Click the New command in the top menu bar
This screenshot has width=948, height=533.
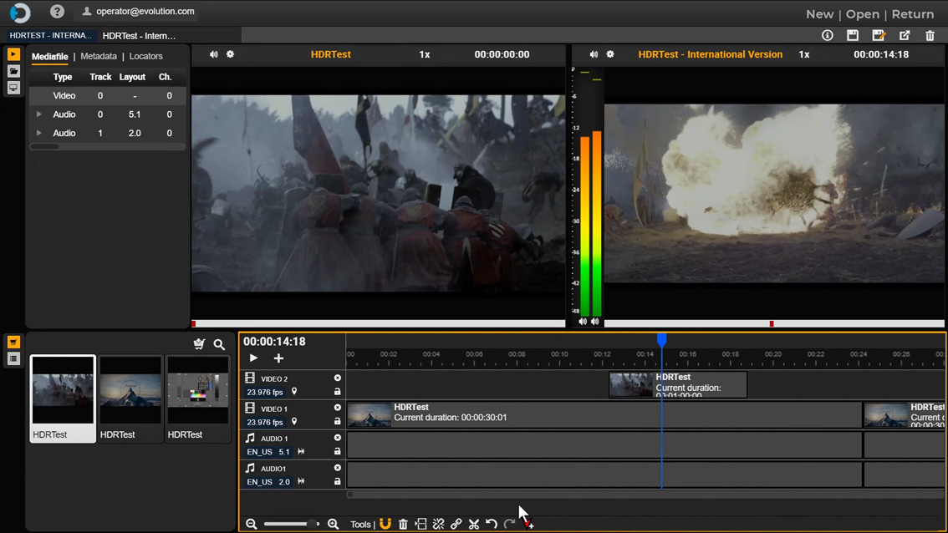tap(819, 14)
